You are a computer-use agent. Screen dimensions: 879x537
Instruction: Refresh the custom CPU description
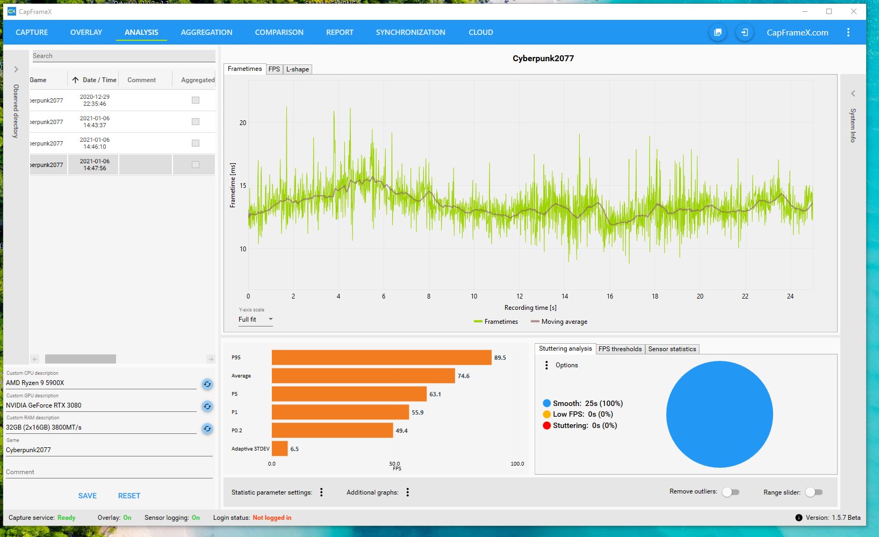point(207,384)
